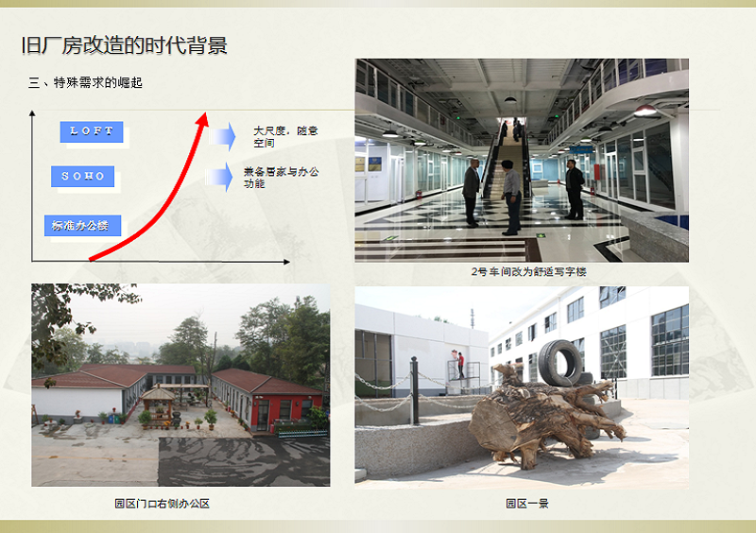Click the subtitle 三、特殊需求的崛起
This screenshot has width=756, height=533.
pos(85,83)
